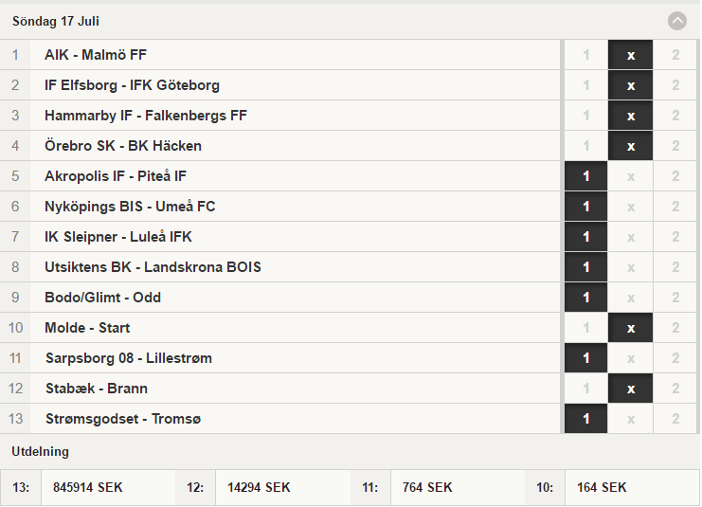Click the Bodo/Glimt - Odd match name
Image resolution: width=702 pixels, height=507 pixels.
pos(102,298)
